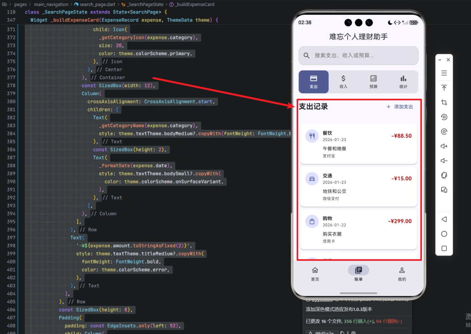This screenshot has width=471, height=334.
Task: Open the 统计 statistics tab
Action: tap(403, 82)
